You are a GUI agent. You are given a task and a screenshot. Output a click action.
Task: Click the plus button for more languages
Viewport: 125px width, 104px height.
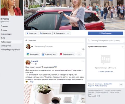(121, 85)
